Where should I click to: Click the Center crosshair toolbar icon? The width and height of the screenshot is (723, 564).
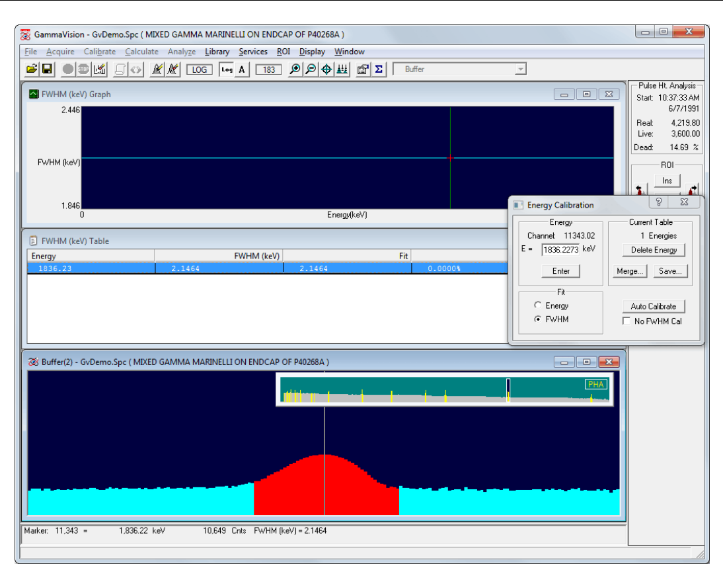(326, 69)
